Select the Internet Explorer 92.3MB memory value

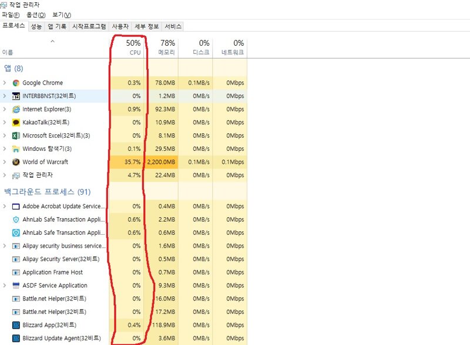click(x=165, y=109)
